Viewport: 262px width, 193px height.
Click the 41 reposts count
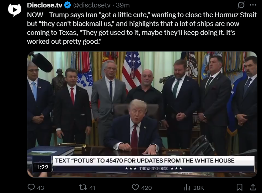click(92, 188)
